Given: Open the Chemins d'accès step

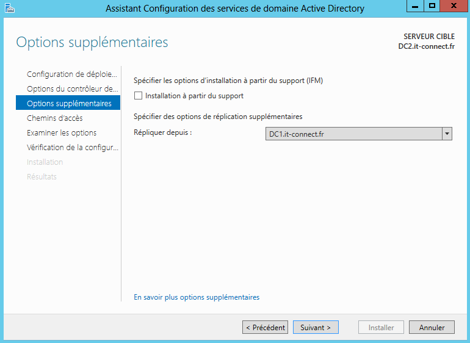Looking at the screenshot, I should click(x=55, y=118).
